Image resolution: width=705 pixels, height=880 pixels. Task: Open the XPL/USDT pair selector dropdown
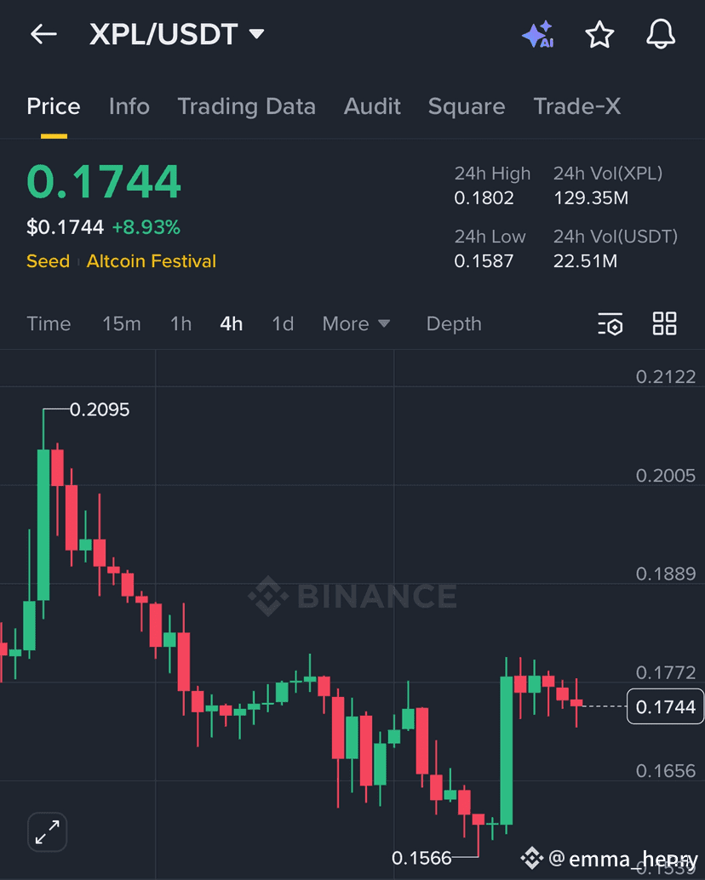pyautogui.click(x=176, y=34)
